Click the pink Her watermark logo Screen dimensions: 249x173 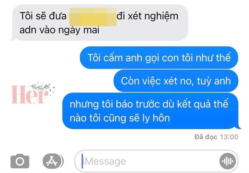click(x=30, y=95)
